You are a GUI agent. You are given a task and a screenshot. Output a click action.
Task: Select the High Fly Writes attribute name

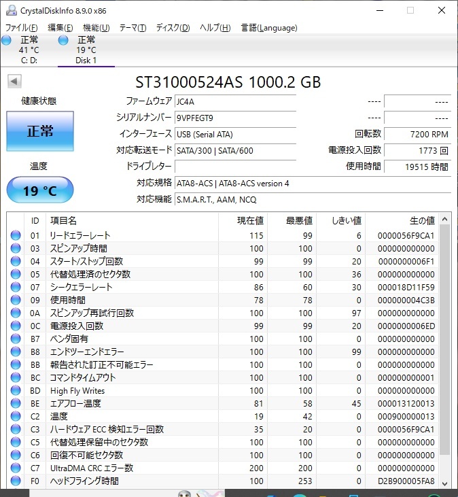77,390
